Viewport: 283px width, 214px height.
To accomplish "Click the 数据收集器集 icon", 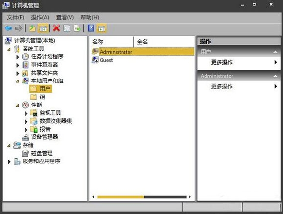I will pyautogui.click(x=34, y=121).
